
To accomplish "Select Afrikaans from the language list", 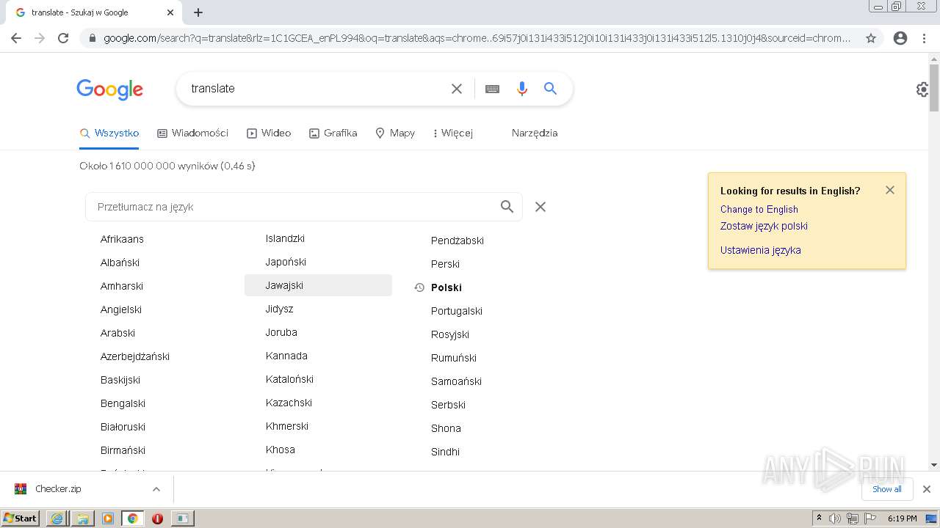I will coord(122,239).
